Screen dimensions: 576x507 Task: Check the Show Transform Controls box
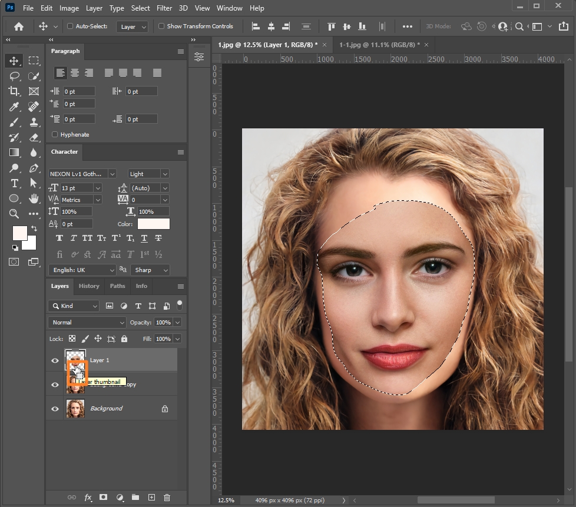tap(162, 26)
